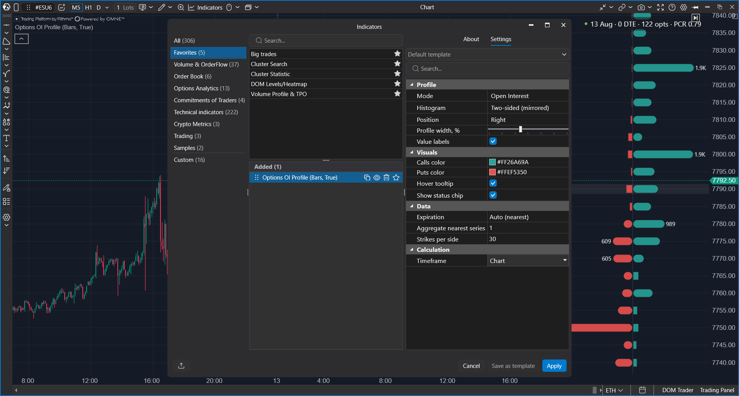Collapse the chart indicator legend chevron box
The height and width of the screenshot is (396, 739).
pos(22,39)
